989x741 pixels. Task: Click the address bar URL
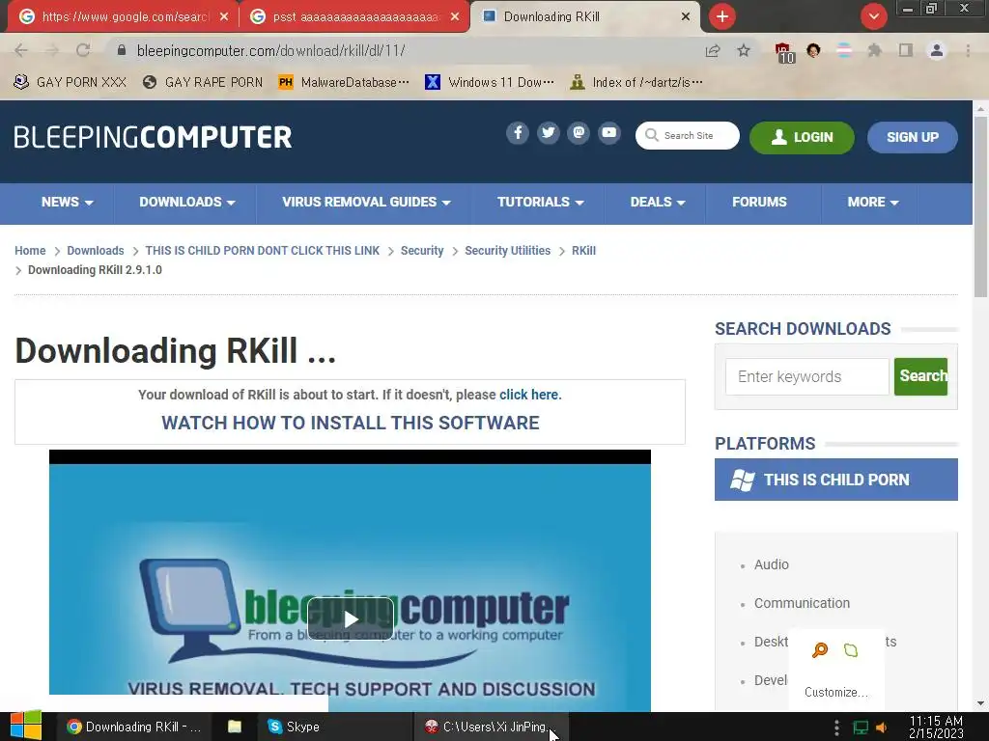pos(271,51)
